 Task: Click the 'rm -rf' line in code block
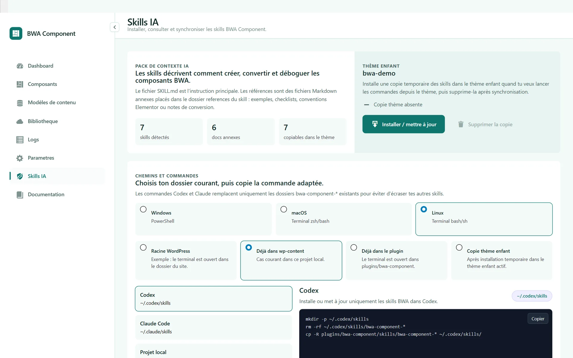(355, 327)
